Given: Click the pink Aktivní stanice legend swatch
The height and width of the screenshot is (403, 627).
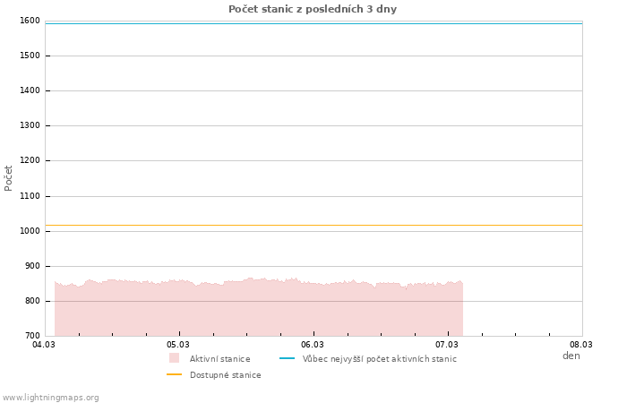Looking at the screenshot, I should [x=174, y=358].
